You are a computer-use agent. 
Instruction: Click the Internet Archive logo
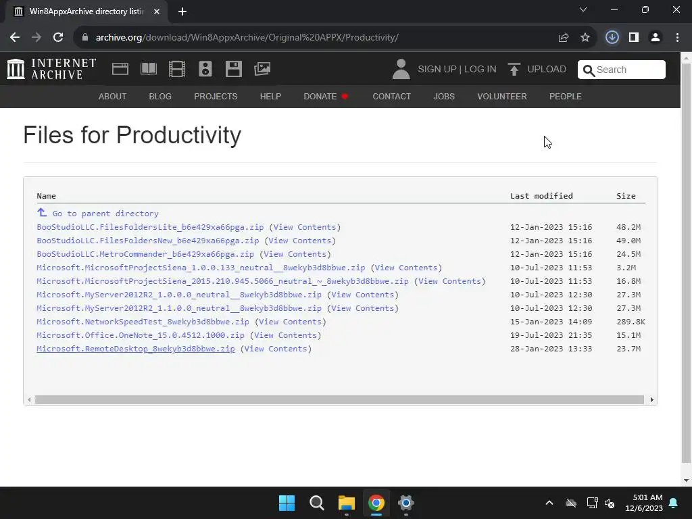point(51,70)
